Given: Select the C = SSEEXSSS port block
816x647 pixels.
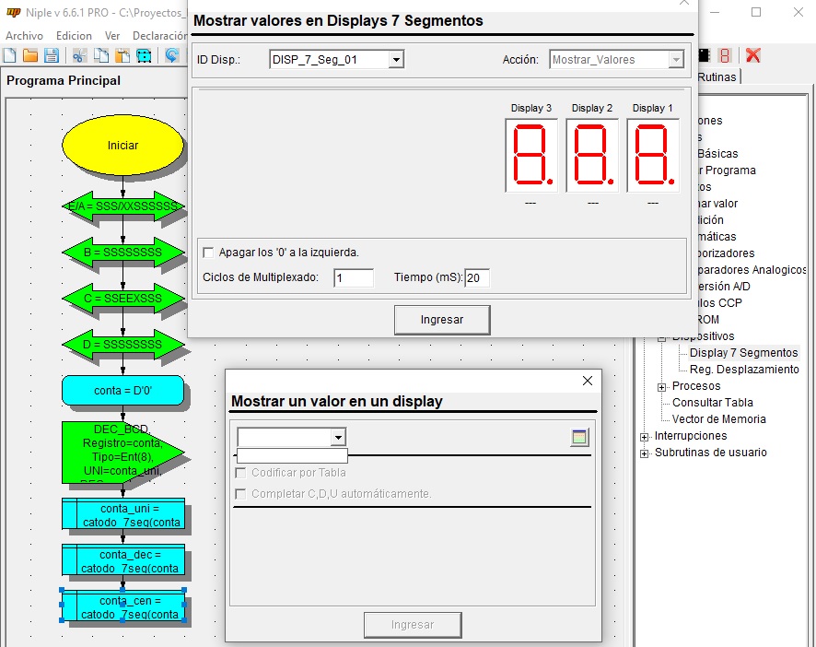Looking at the screenshot, I should click(x=122, y=299).
